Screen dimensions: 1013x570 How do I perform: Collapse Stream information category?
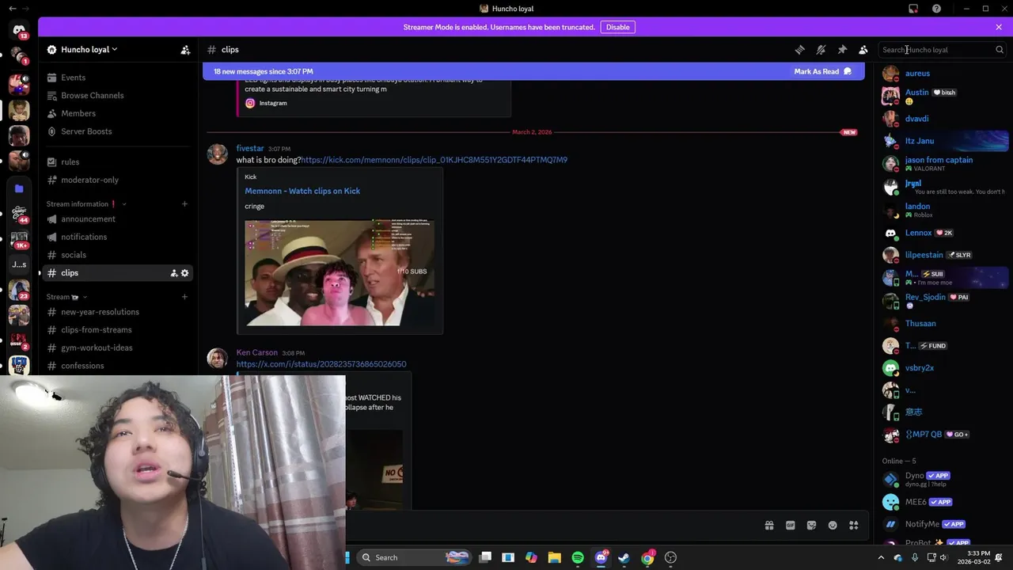click(x=85, y=203)
